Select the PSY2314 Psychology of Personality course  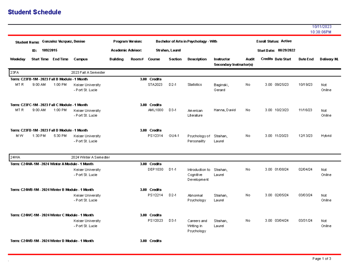(154, 136)
